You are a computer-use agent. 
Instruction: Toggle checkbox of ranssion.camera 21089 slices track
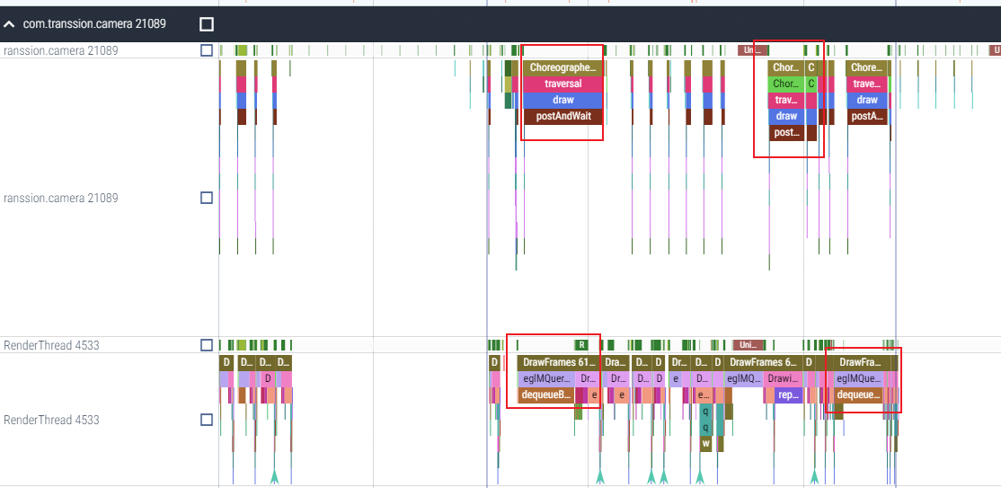[206, 198]
